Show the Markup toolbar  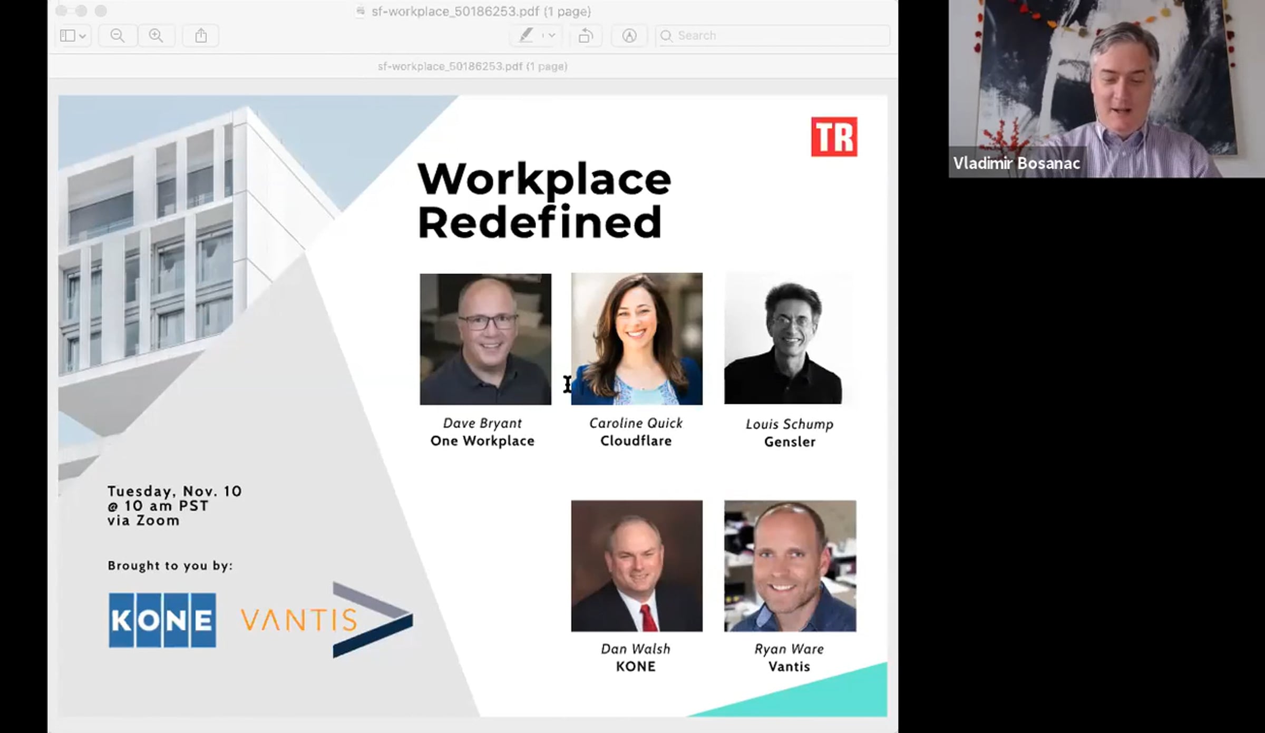[629, 36]
